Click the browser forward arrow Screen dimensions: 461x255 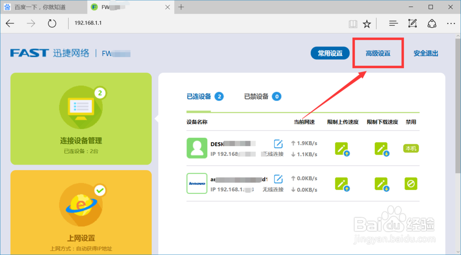[x=31, y=24]
